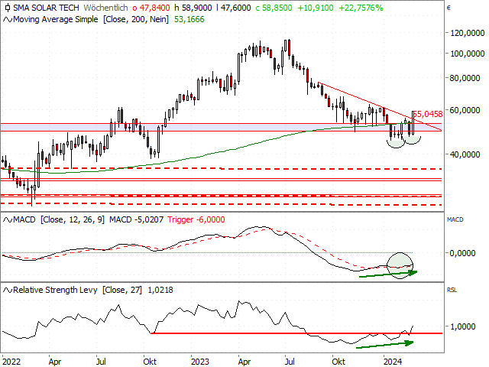Click the 120,0000 price axis label
Screen dimensions: 489x367
(467, 33)
